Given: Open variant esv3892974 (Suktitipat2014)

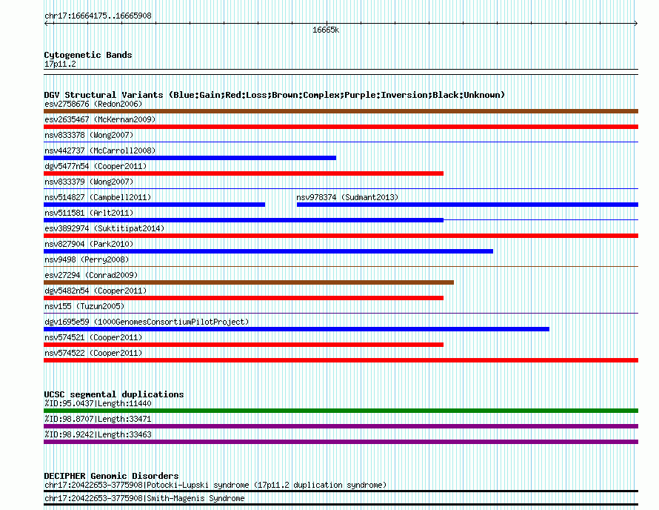Looking at the screenshot, I should tap(104, 228).
